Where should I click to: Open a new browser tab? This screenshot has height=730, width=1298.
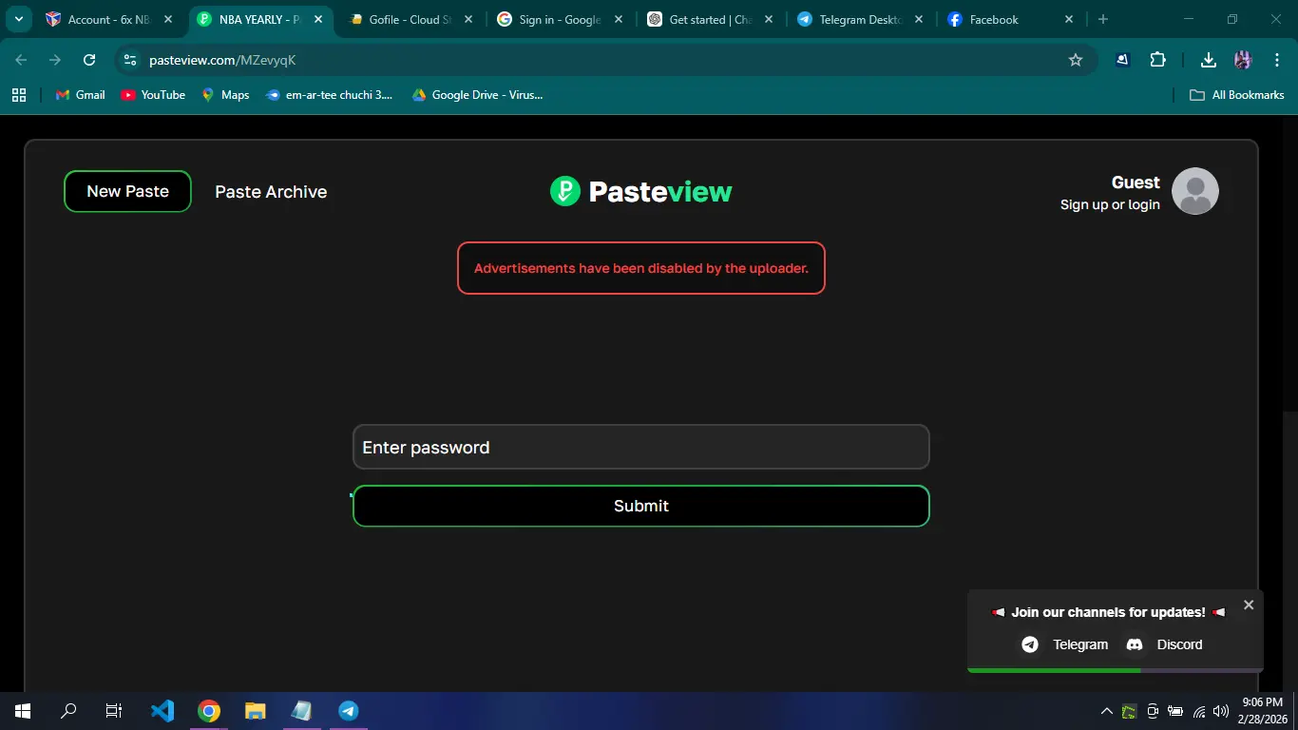pyautogui.click(x=1103, y=19)
